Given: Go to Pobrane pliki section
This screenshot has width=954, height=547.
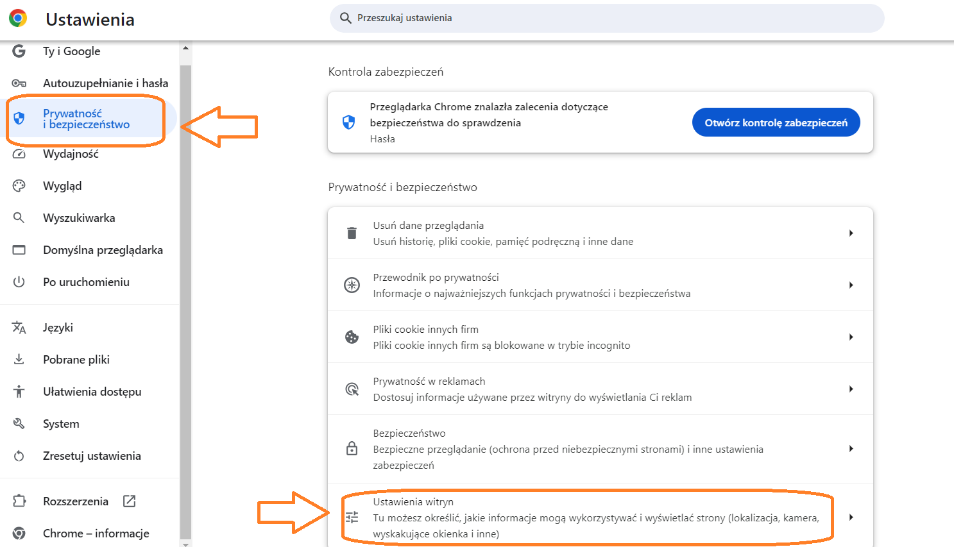Looking at the screenshot, I should click(76, 360).
